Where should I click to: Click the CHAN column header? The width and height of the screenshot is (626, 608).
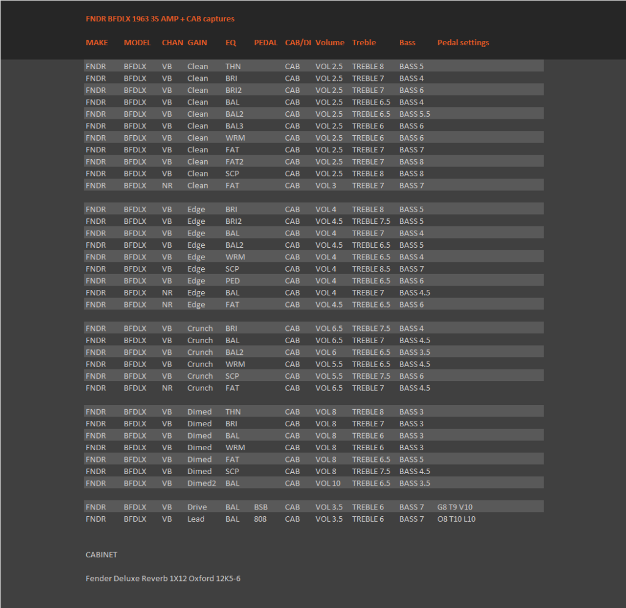pos(172,43)
